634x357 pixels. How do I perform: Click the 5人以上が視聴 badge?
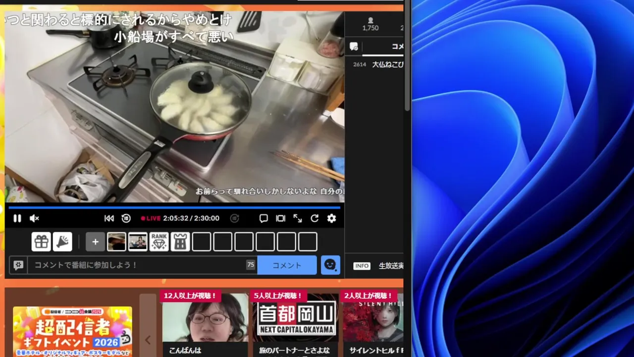point(278,296)
